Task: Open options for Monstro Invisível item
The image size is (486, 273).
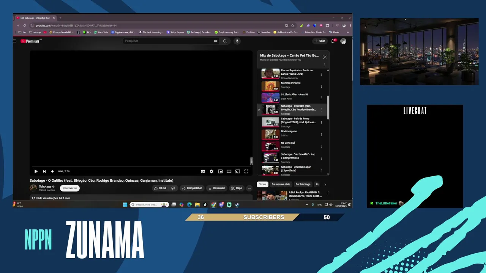Action: pos(322,86)
